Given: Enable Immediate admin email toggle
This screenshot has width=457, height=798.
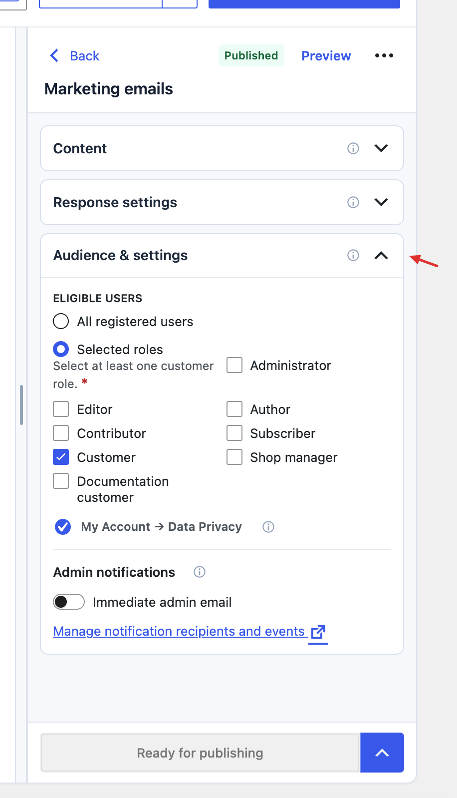Looking at the screenshot, I should click(x=69, y=602).
